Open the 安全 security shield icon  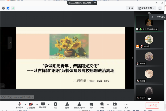(x=55, y=104)
